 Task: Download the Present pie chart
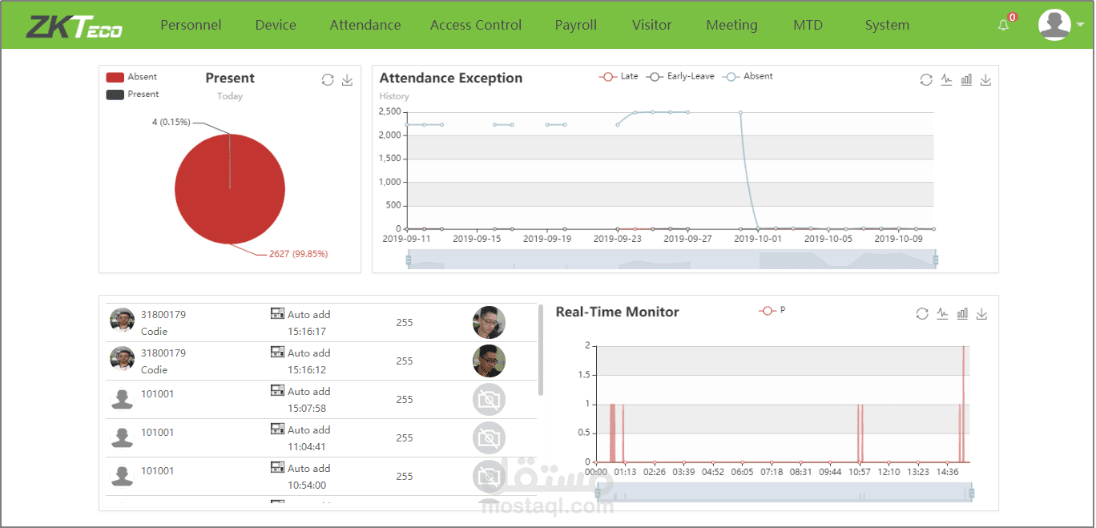tap(348, 80)
